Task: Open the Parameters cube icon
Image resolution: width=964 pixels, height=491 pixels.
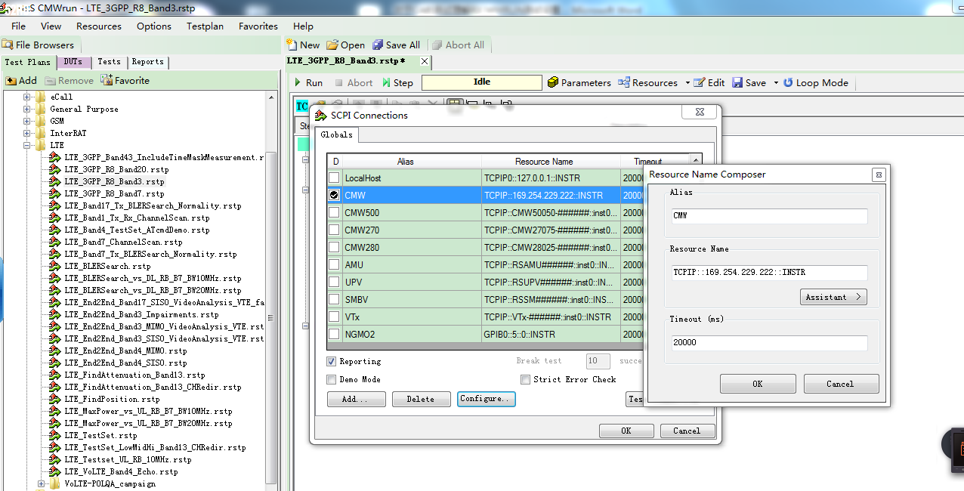Action: 553,83
